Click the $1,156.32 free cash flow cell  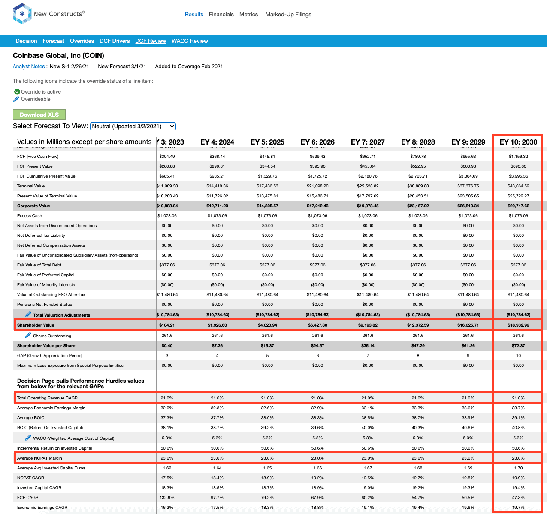pyautogui.click(x=518, y=157)
